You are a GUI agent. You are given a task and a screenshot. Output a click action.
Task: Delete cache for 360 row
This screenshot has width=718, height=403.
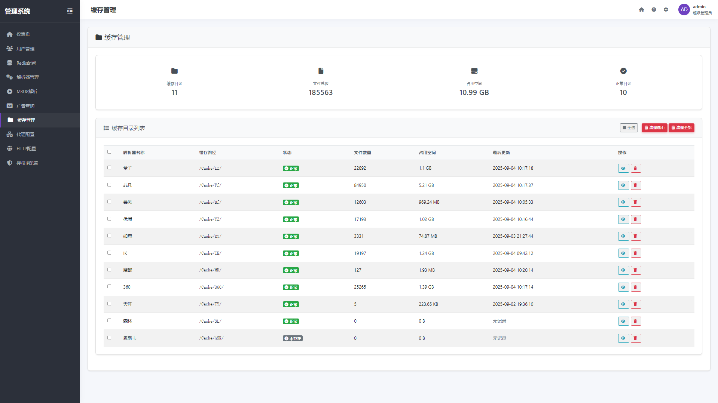[636, 287]
